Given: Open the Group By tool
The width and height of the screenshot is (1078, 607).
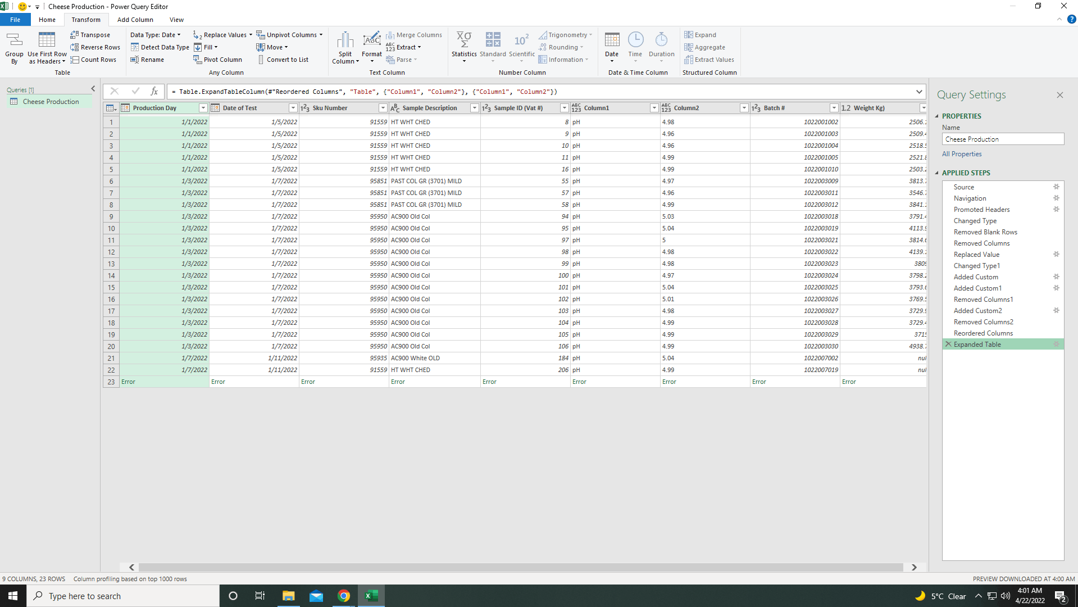Looking at the screenshot, I should [x=14, y=48].
